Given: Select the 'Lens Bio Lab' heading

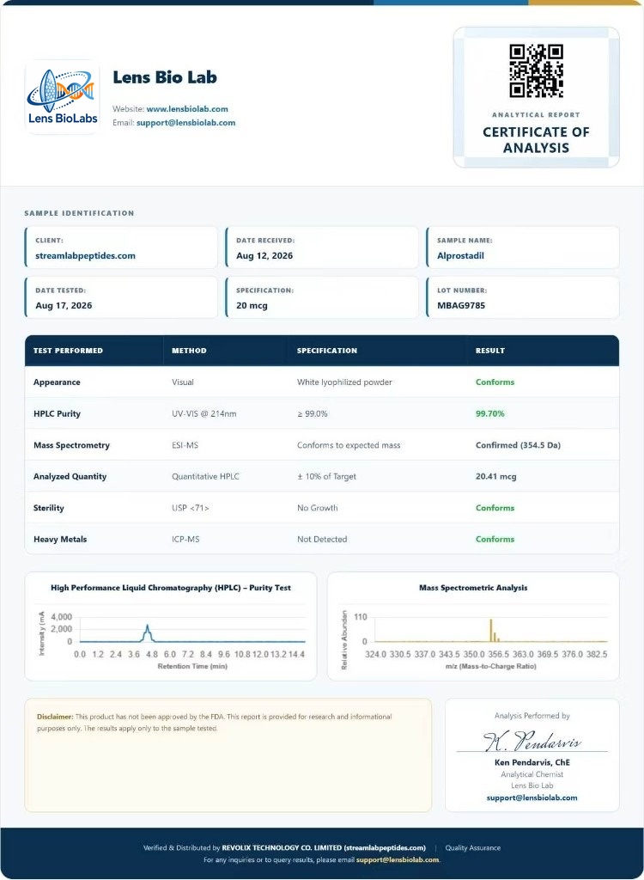Looking at the screenshot, I should tap(165, 77).
